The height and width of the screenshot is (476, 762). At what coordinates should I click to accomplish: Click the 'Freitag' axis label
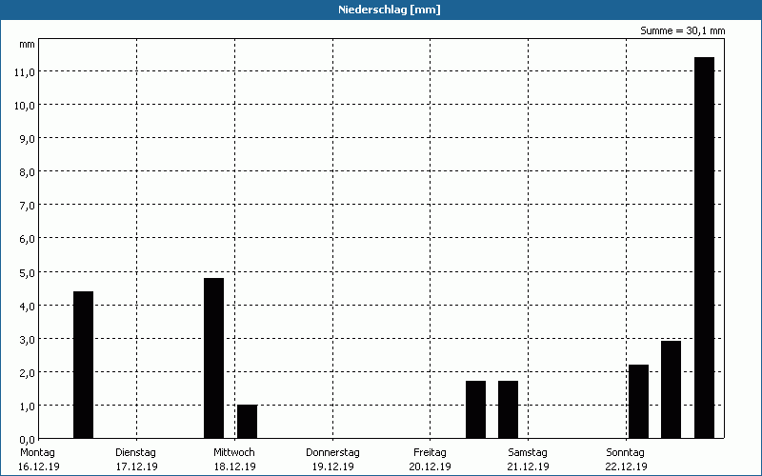pyautogui.click(x=430, y=452)
